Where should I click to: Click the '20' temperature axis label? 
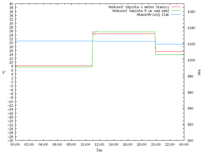pyautogui.click(x=11, y=43)
